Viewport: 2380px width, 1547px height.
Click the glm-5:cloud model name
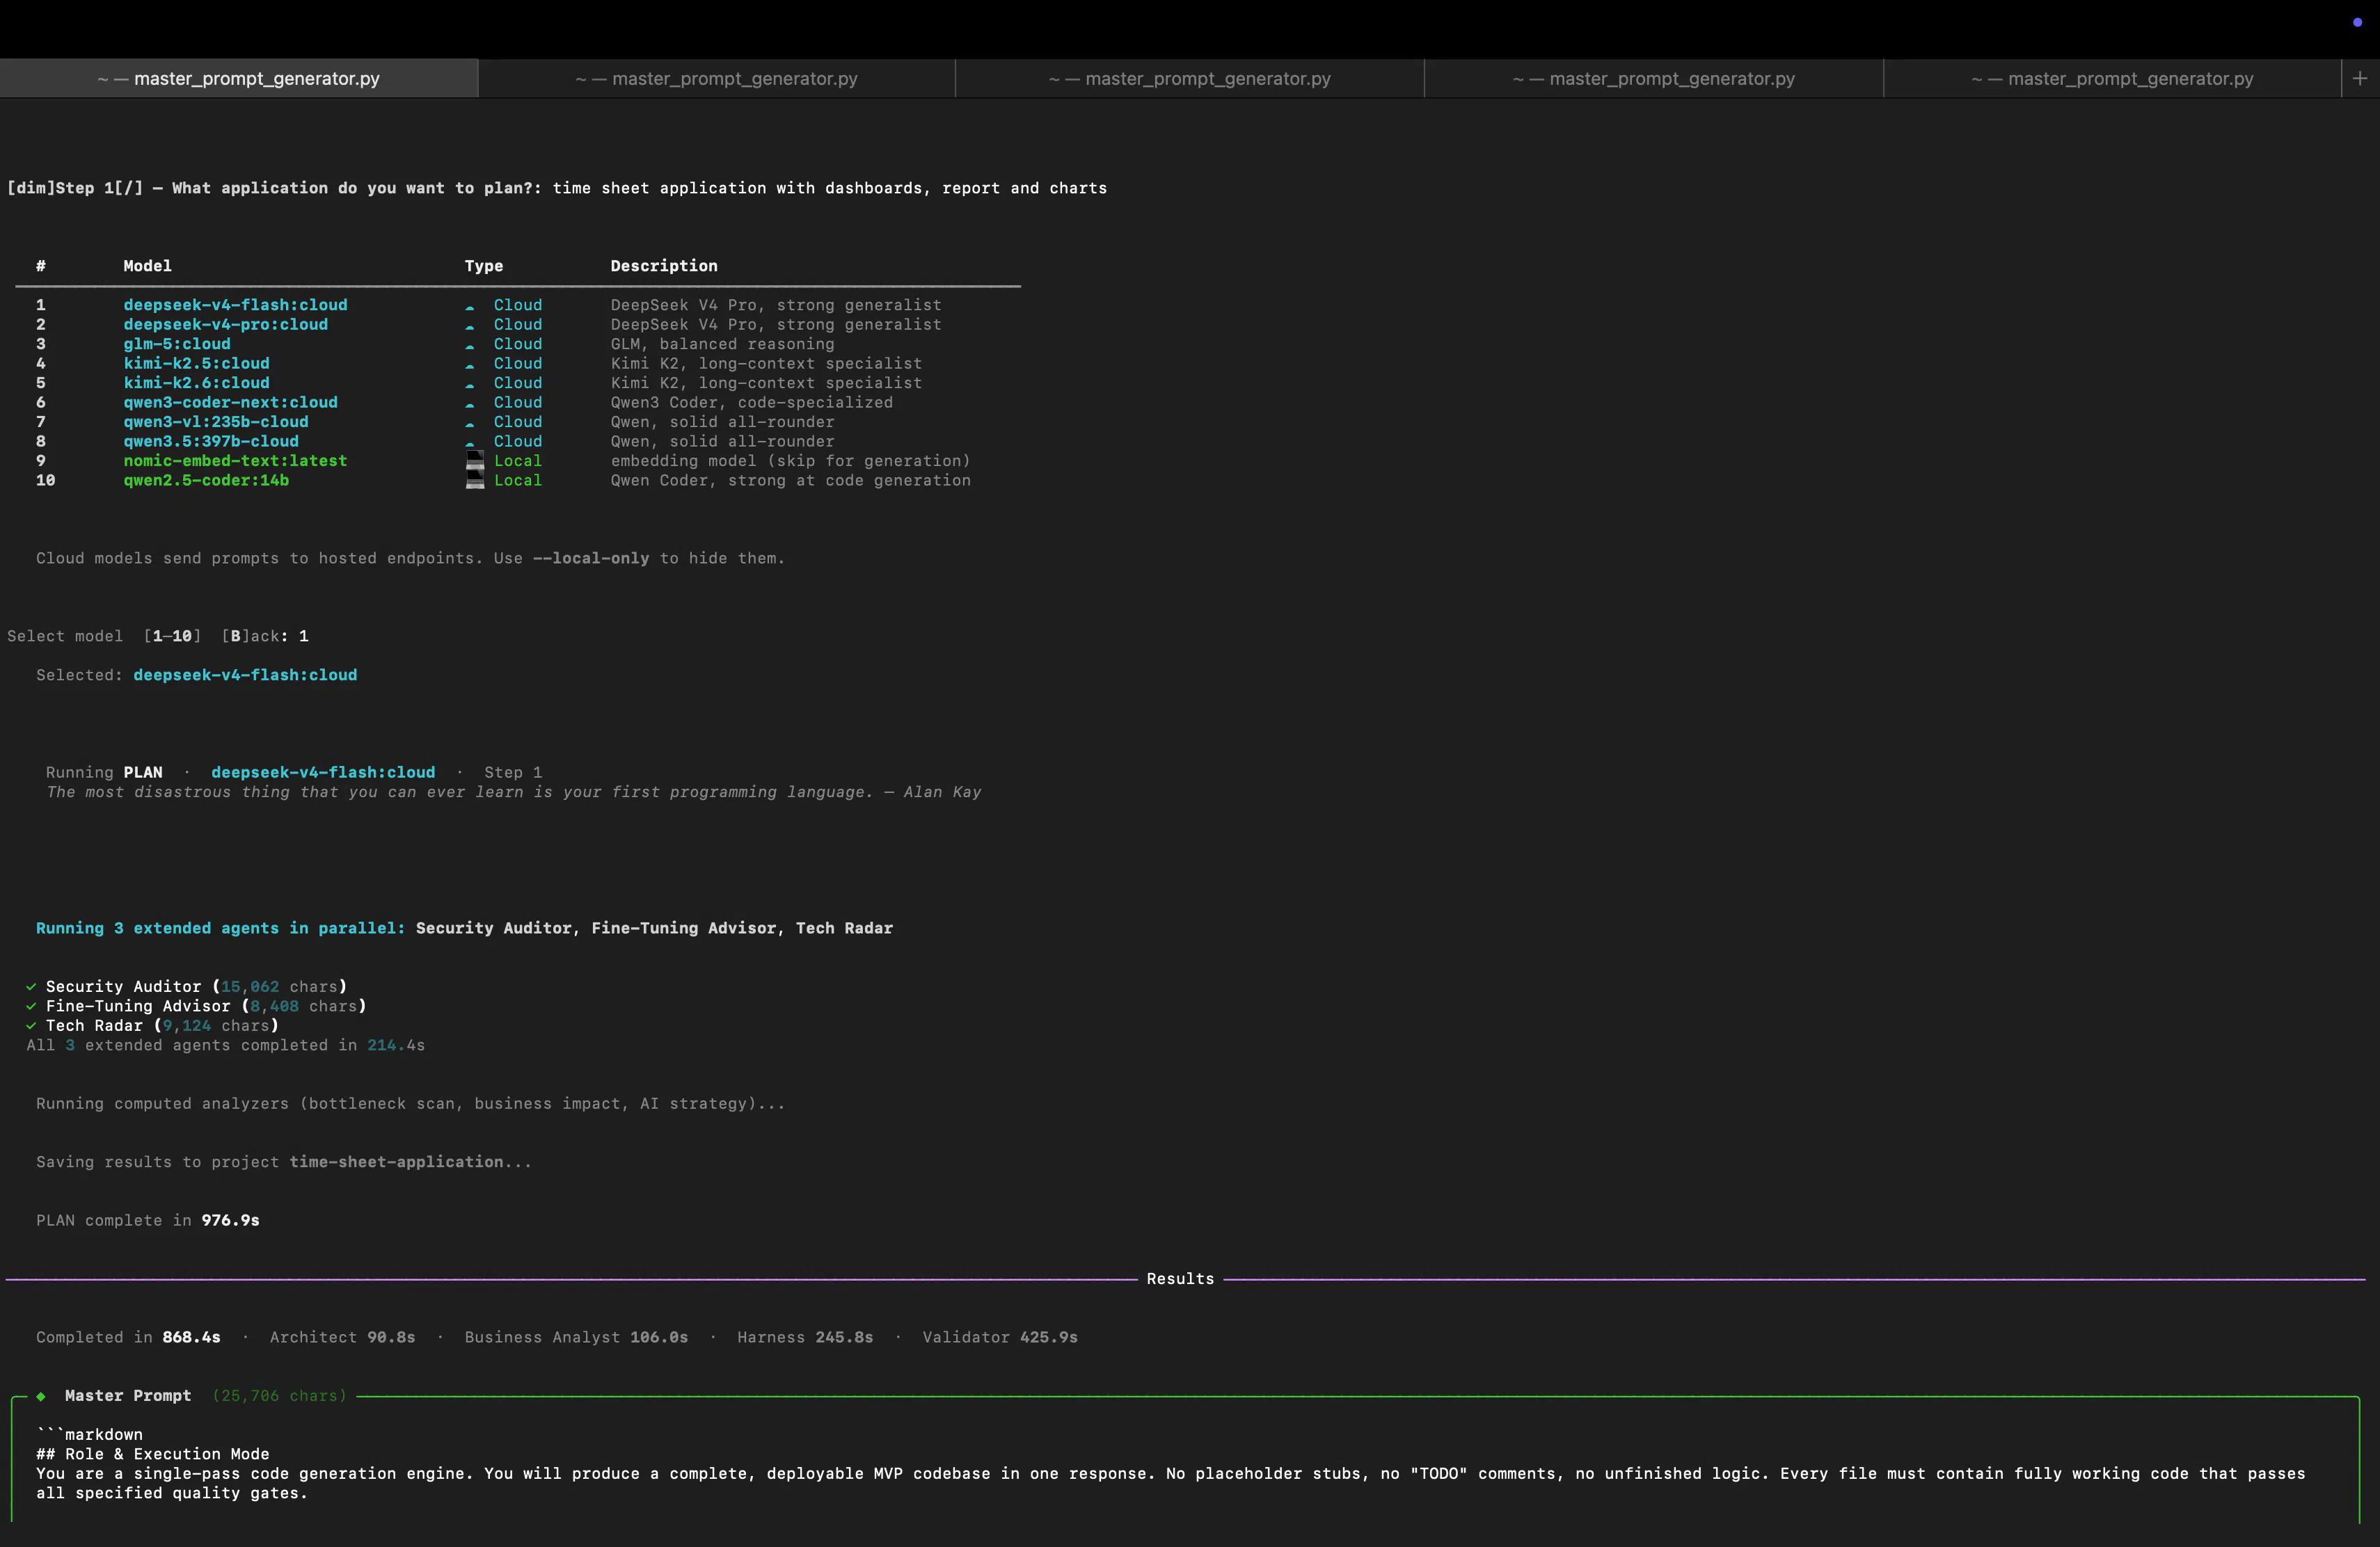pos(177,344)
